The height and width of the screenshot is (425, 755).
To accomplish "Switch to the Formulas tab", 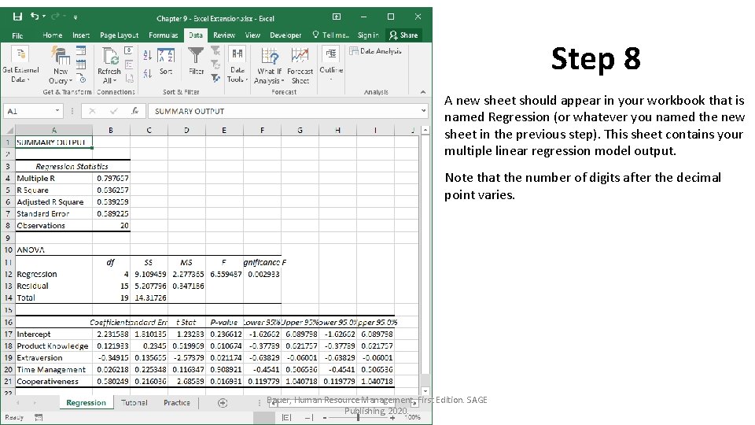I will [x=164, y=35].
